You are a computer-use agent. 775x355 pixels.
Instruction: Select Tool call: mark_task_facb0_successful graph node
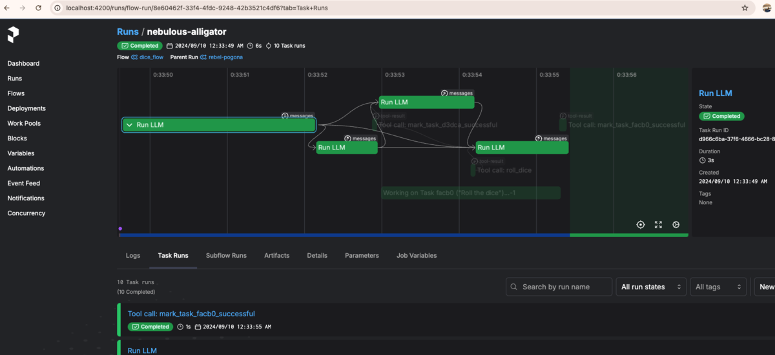(623, 125)
